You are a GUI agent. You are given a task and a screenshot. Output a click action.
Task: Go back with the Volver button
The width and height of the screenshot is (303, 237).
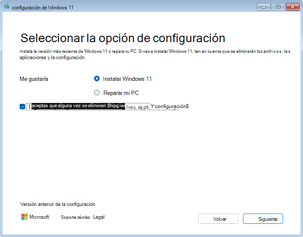pos(218,219)
